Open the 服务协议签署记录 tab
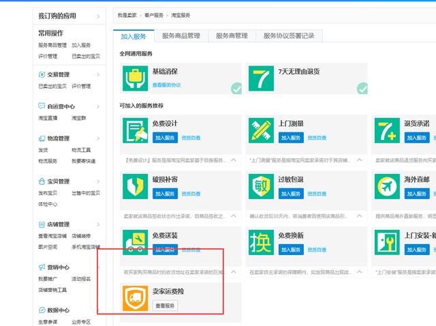 click(x=288, y=35)
